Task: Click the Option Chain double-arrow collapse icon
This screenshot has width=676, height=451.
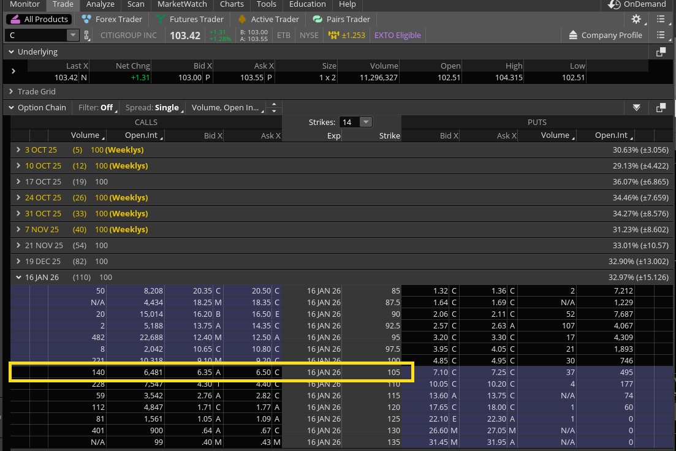Action: [x=637, y=107]
